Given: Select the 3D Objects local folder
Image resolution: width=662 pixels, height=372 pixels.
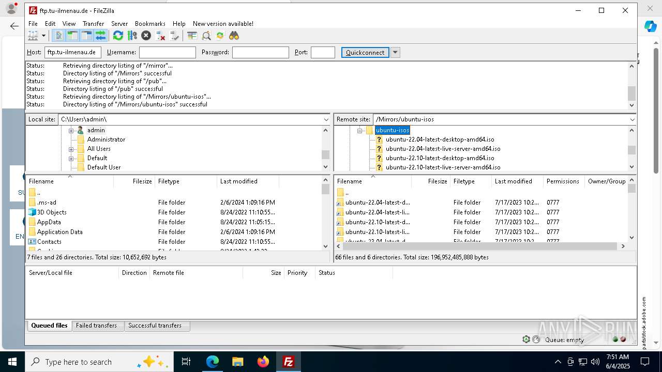Looking at the screenshot, I should (52, 212).
